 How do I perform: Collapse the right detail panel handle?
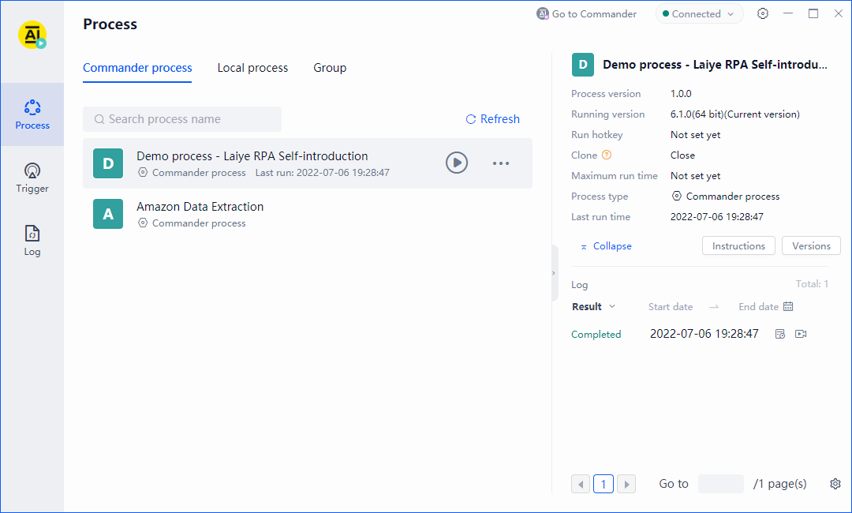tap(555, 273)
